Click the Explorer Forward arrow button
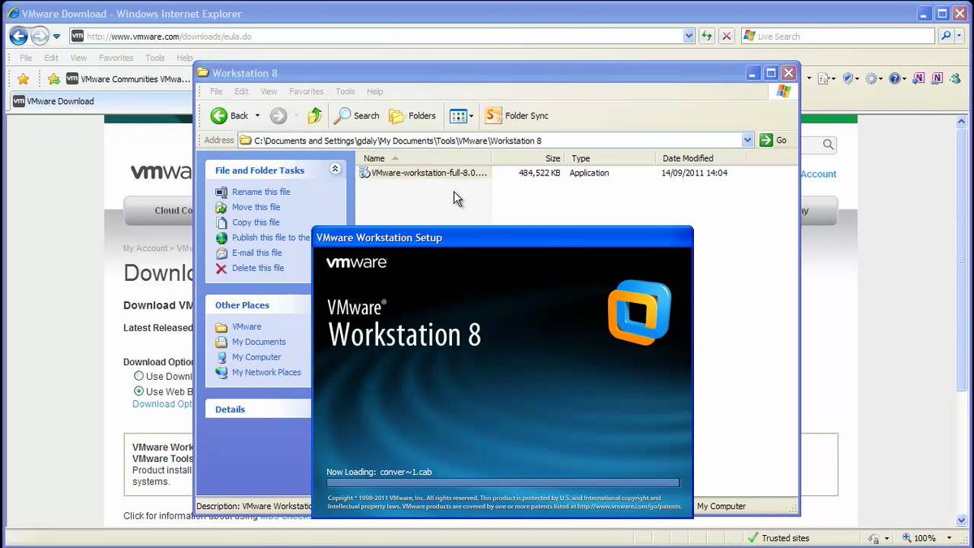Image resolution: width=974 pixels, height=548 pixels. (x=278, y=116)
